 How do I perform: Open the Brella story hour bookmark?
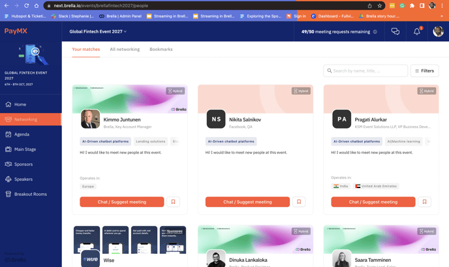click(x=379, y=16)
